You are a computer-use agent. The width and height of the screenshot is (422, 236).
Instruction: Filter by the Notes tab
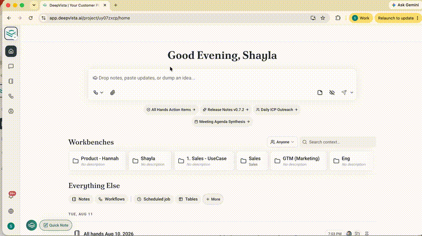(81, 199)
